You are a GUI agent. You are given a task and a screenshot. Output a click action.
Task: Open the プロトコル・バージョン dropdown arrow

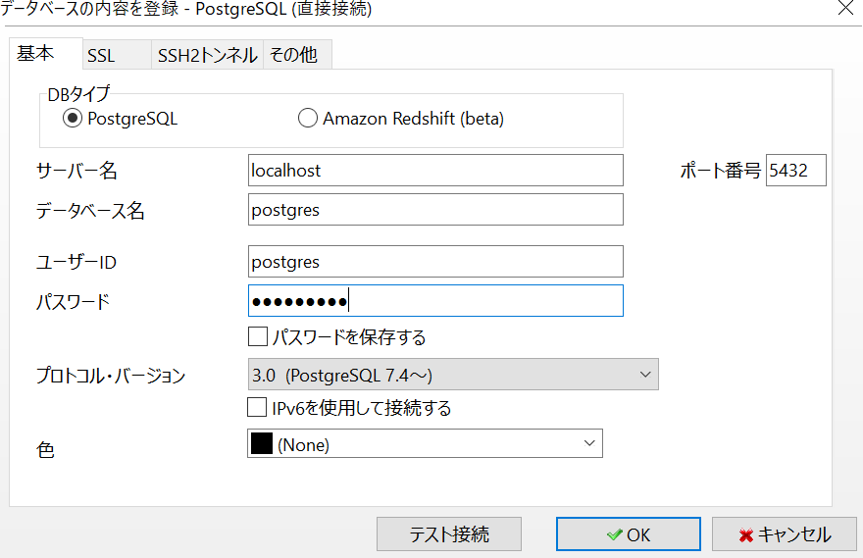[645, 375]
